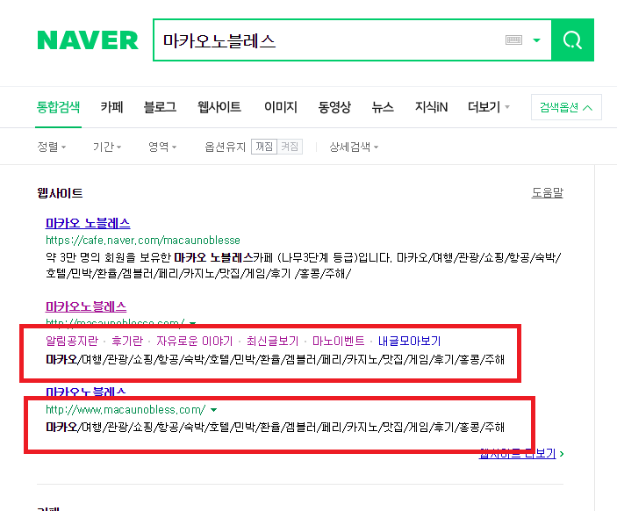Expand the 상세검색 dropdown
Viewport: 617px width, 511px height.
354,147
